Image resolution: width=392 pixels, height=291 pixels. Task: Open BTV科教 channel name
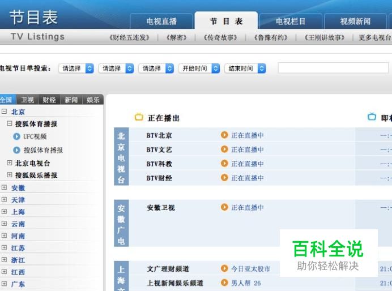159,164
